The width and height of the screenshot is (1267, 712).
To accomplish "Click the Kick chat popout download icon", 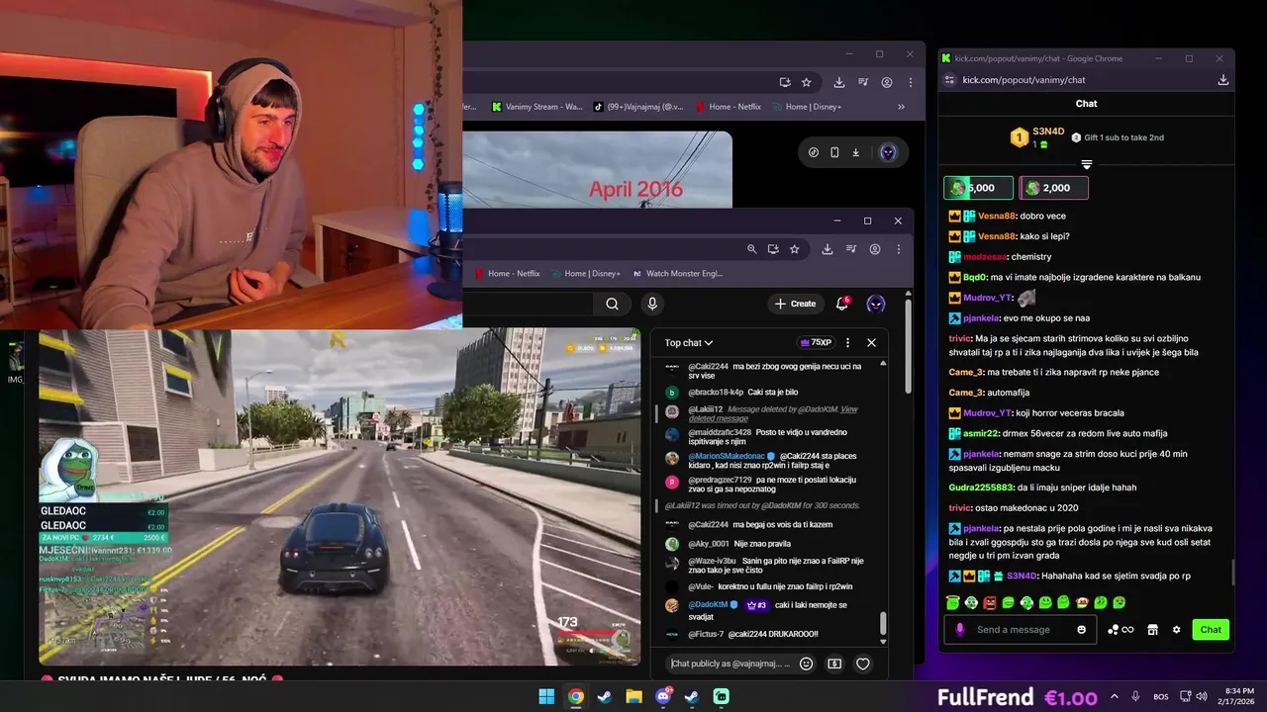I will coord(1222,80).
